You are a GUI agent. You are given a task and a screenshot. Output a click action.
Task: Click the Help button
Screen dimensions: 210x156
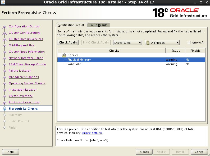click(x=11, y=152)
